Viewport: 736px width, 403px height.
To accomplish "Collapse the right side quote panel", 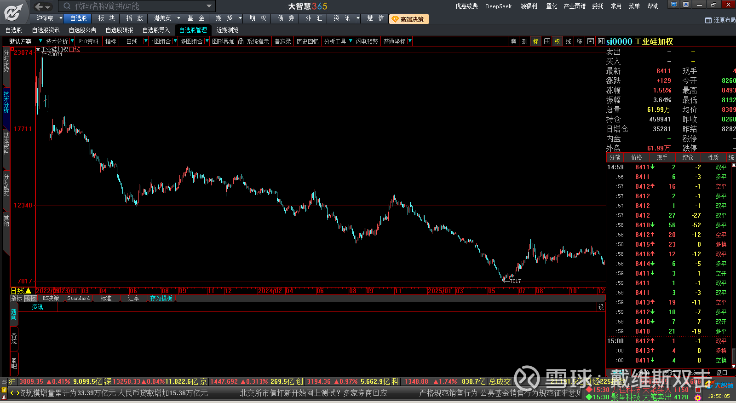I will click(601, 41).
